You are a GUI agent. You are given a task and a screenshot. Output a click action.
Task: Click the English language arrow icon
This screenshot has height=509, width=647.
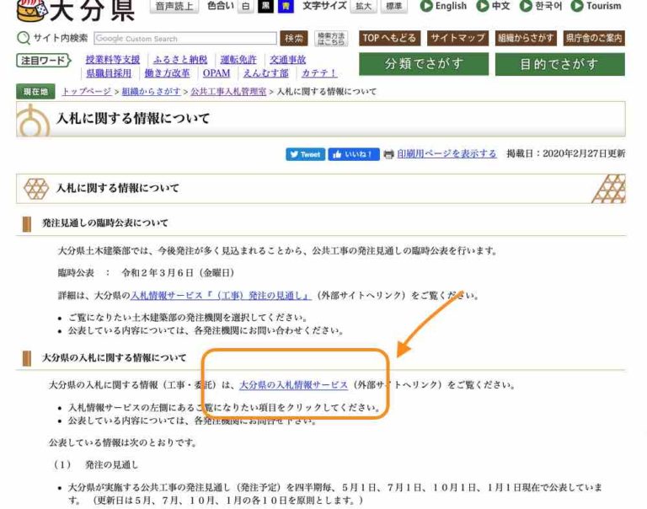click(x=425, y=6)
